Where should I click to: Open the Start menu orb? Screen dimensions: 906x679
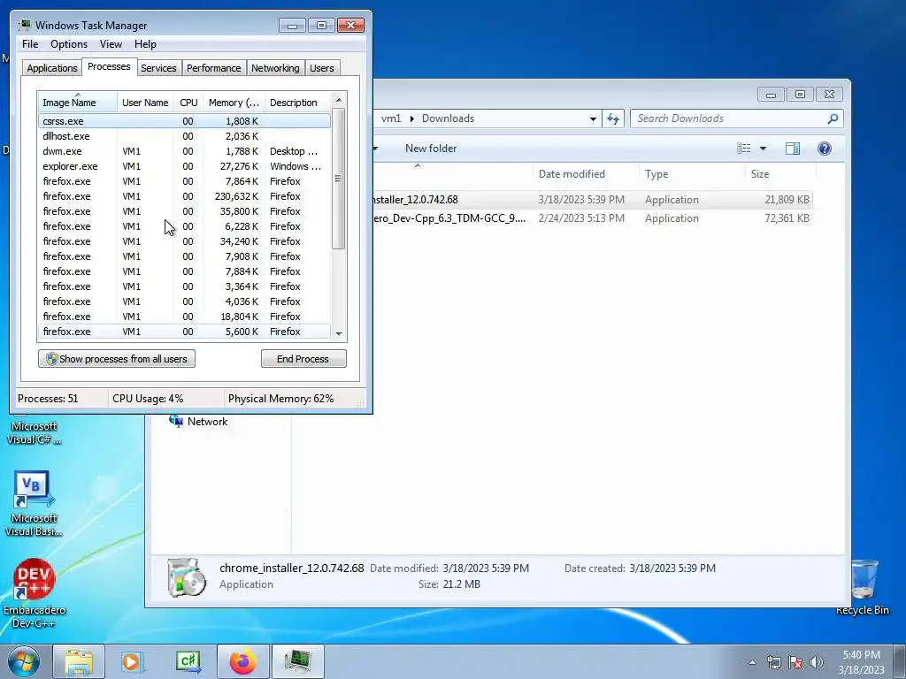(x=24, y=661)
